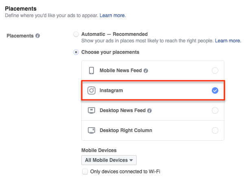Enable Desktop Right Column placement toggle

pos(215,130)
